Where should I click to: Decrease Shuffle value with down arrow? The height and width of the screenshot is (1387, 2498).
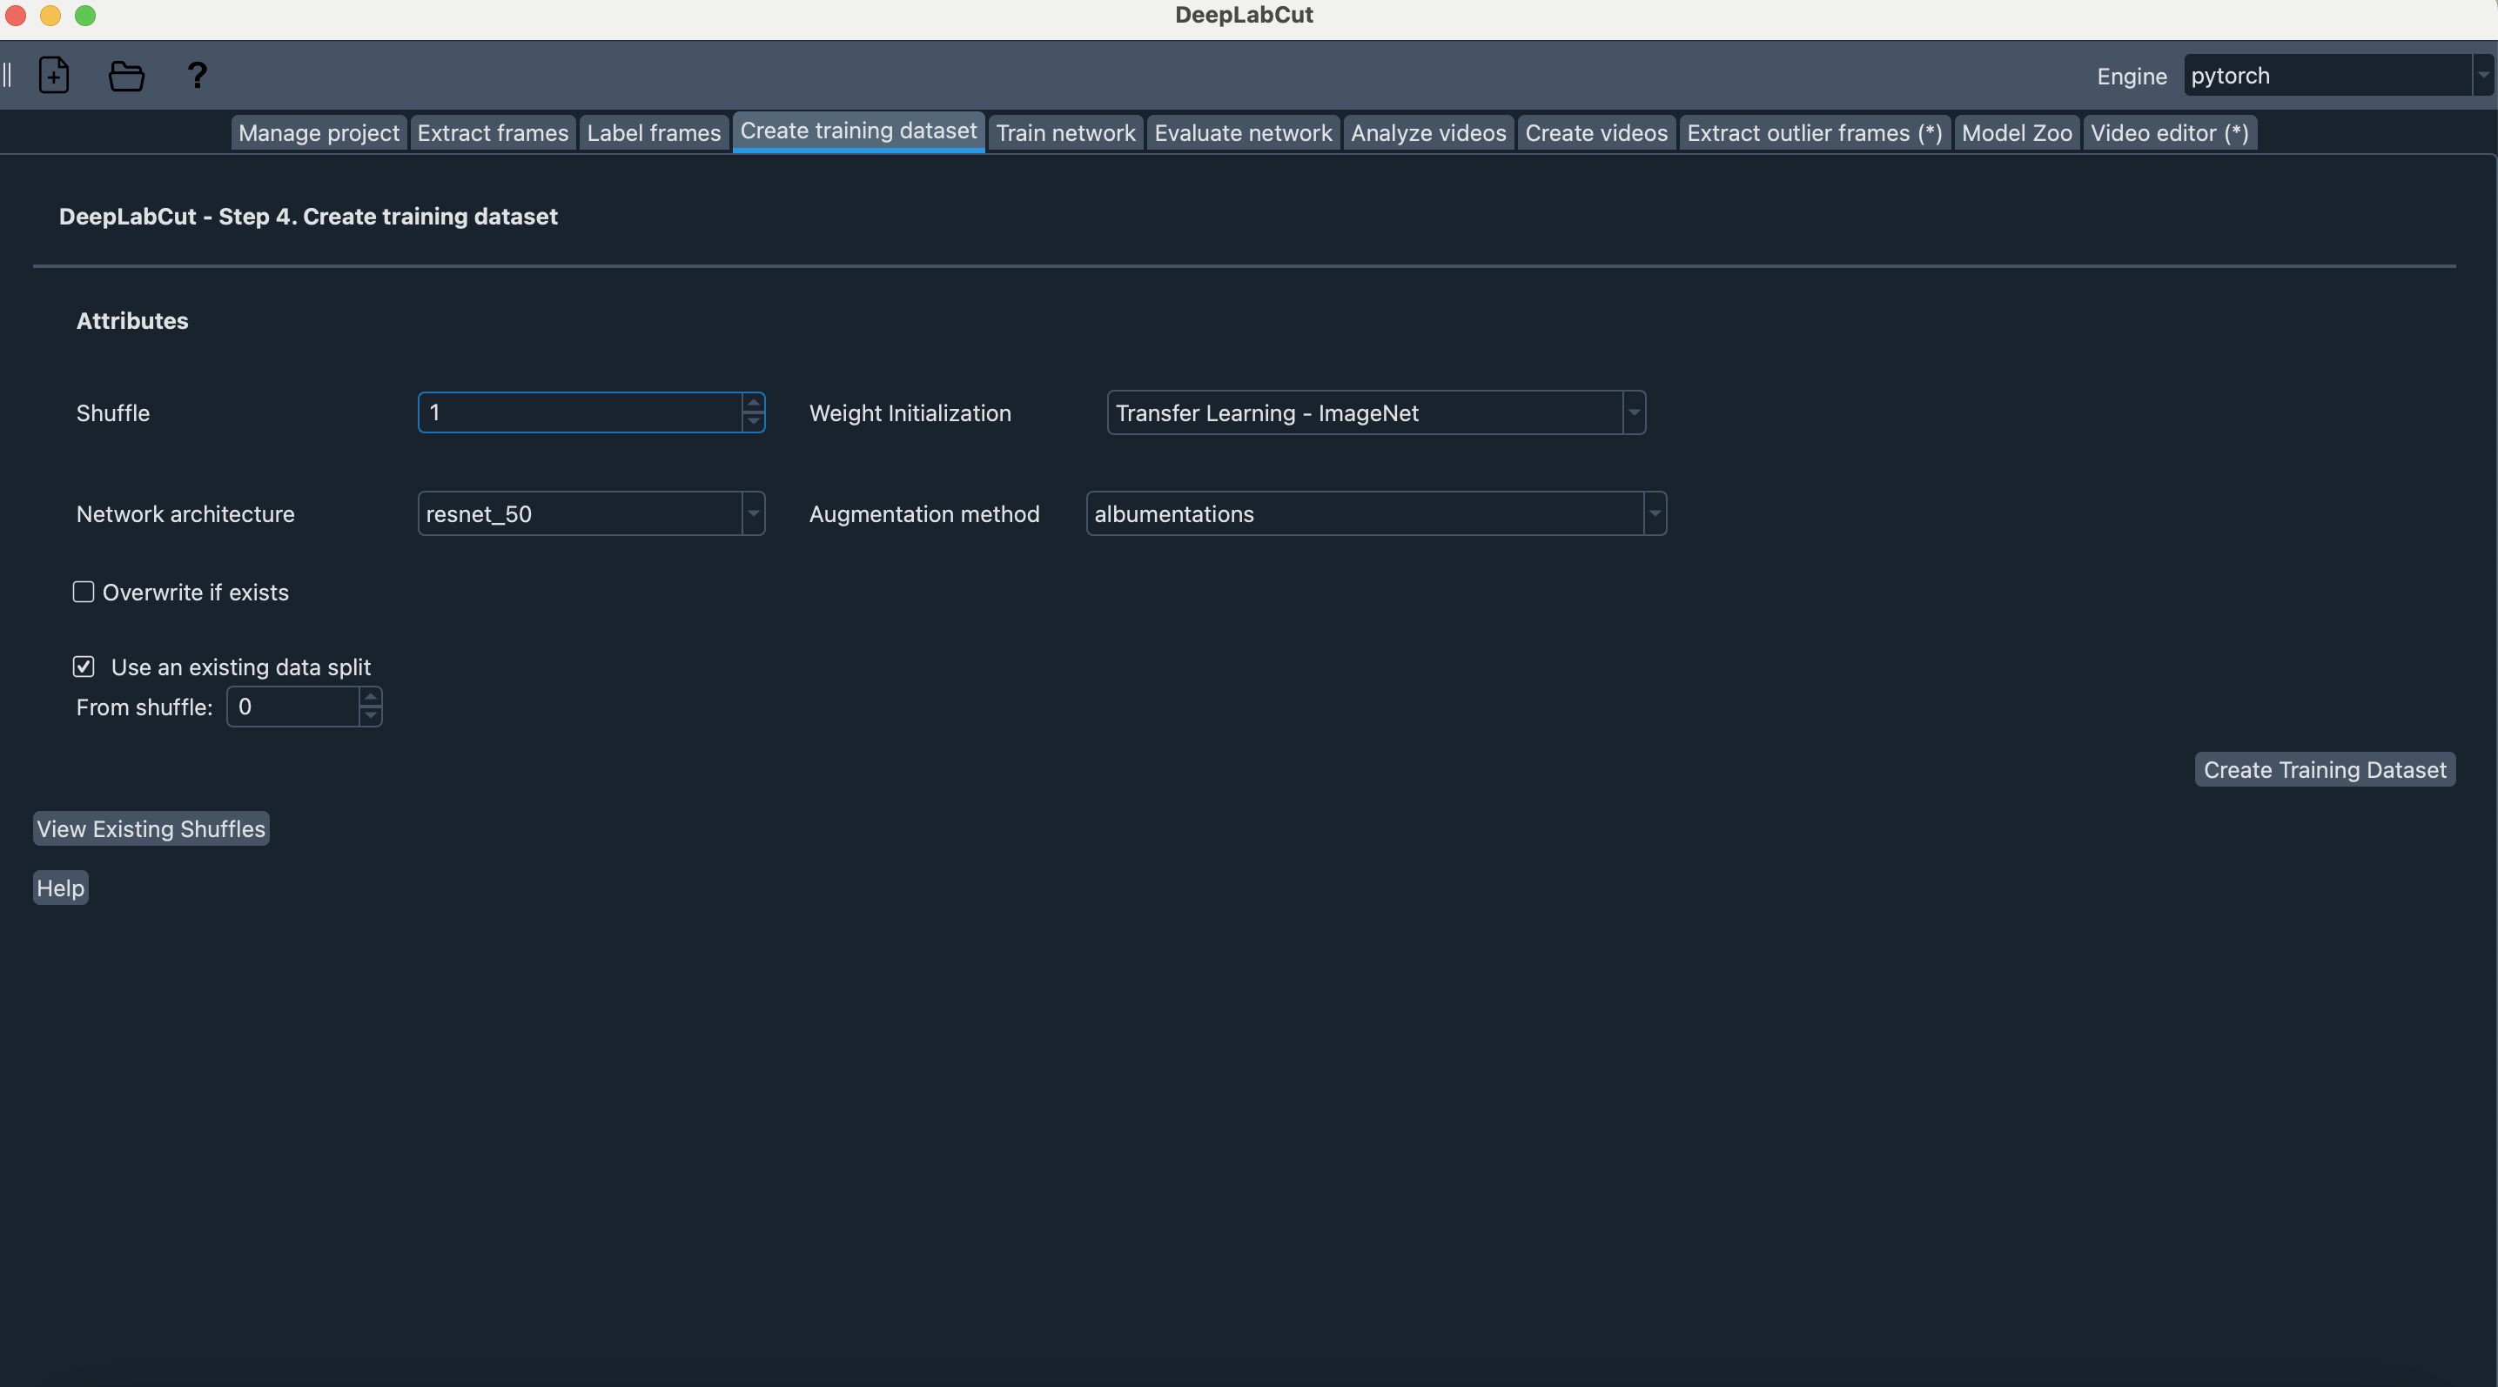[754, 422]
